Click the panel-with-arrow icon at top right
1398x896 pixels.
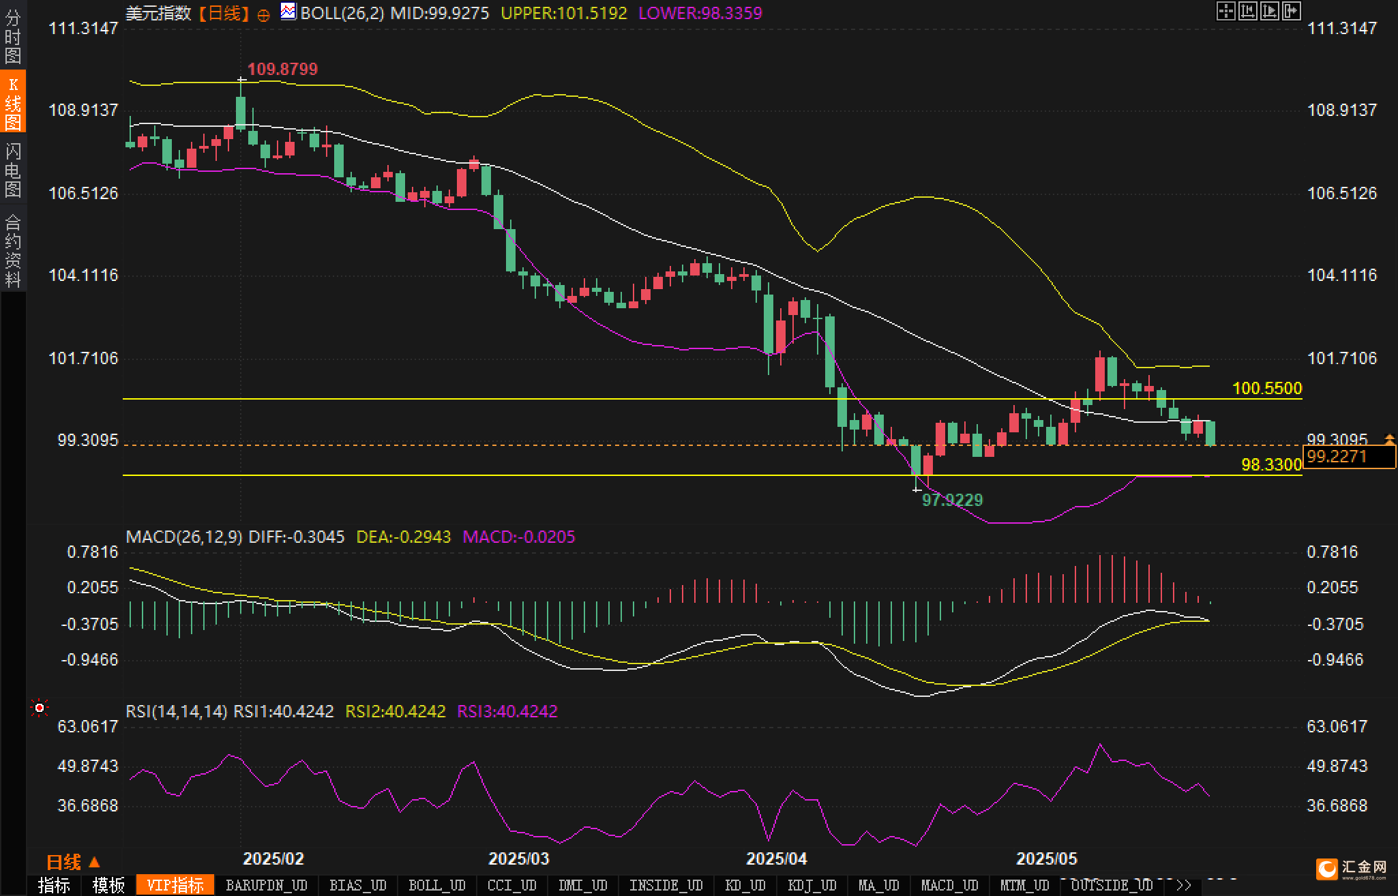pyautogui.click(x=1291, y=11)
